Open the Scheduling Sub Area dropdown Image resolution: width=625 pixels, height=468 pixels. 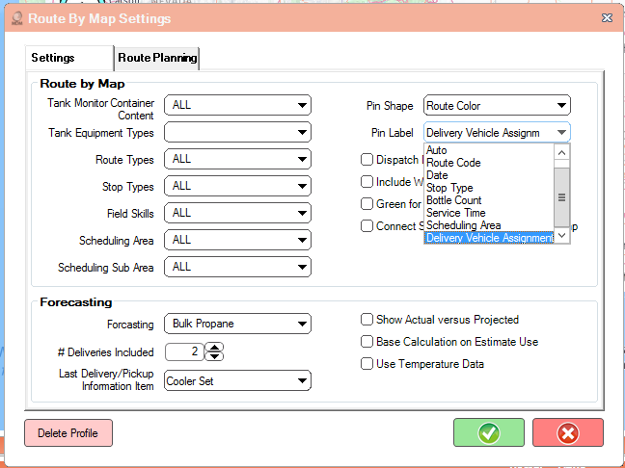pyautogui.click(x=237, y=267)
